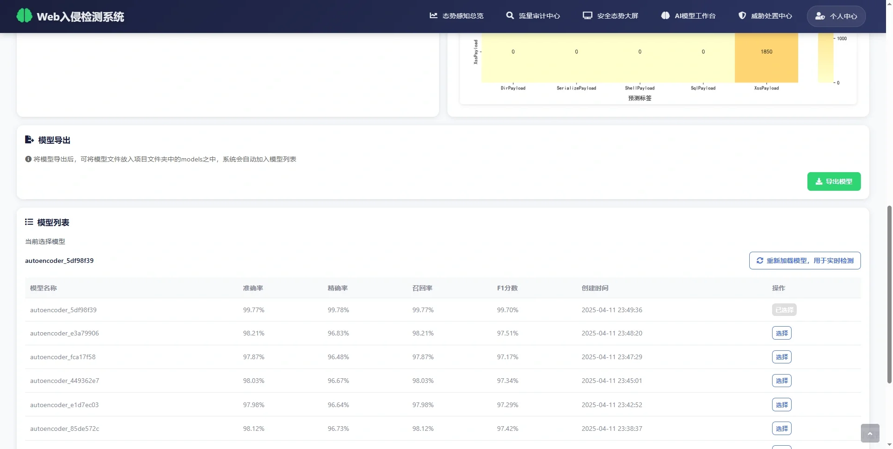Select model autoencoder_e3a79906
This screenshot has width=893, height=449.
pos(782,333)
